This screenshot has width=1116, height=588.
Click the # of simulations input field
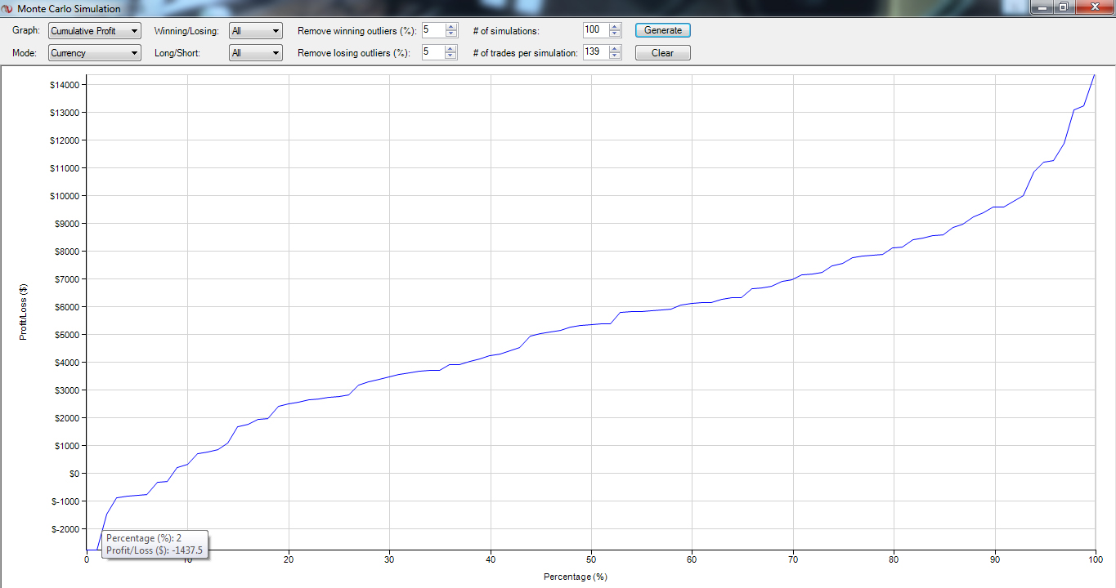[x=596, y=30]
